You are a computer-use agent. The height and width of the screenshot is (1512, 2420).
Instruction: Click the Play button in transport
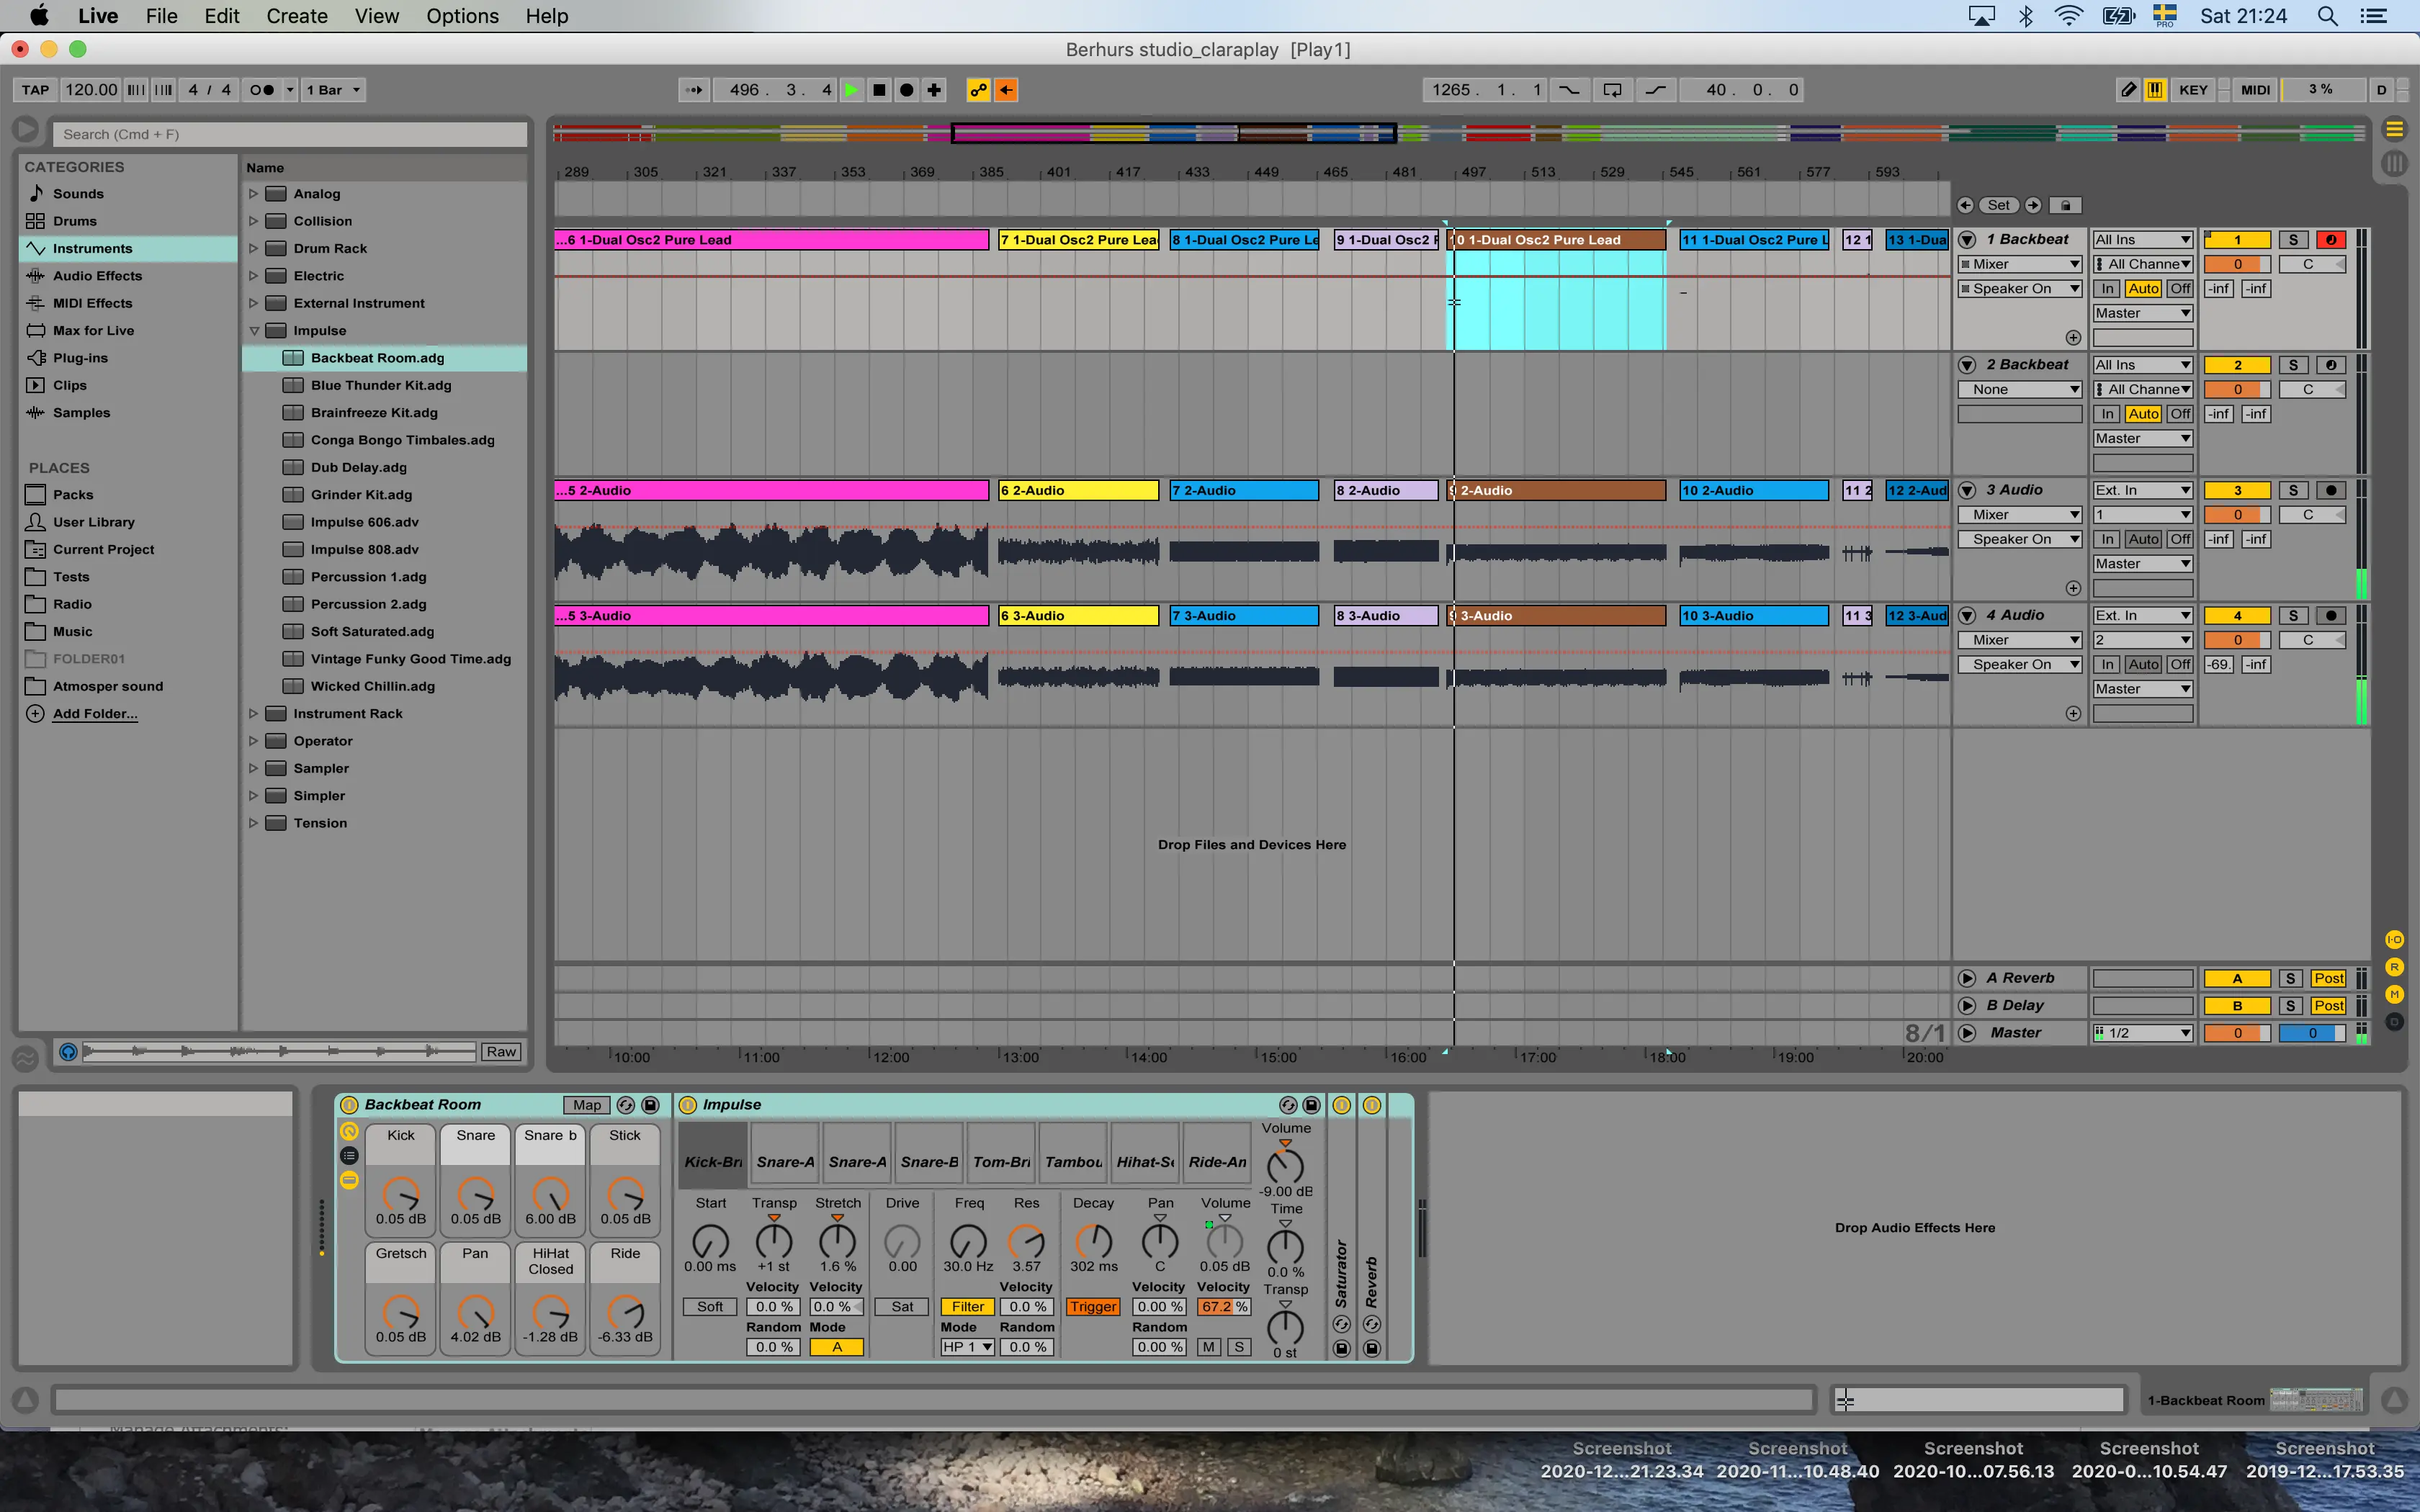tap(851, 90)
